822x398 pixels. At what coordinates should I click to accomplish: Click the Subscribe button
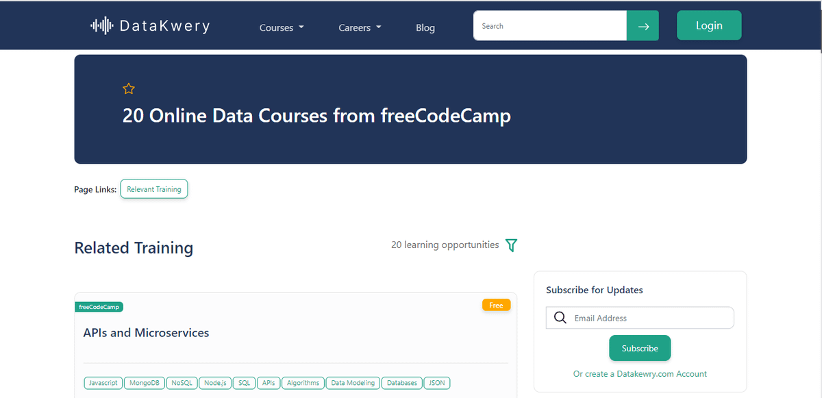[x=639, y=348]
